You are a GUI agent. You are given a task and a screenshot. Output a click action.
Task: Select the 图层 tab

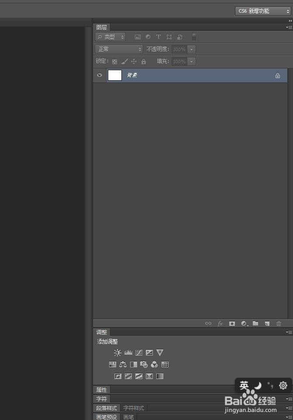tap(102, 27)
